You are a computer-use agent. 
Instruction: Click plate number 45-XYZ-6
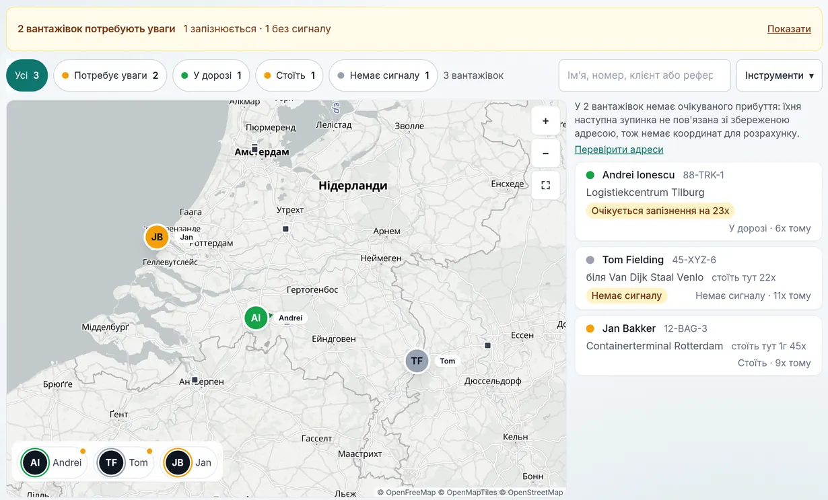coord(694,260)
